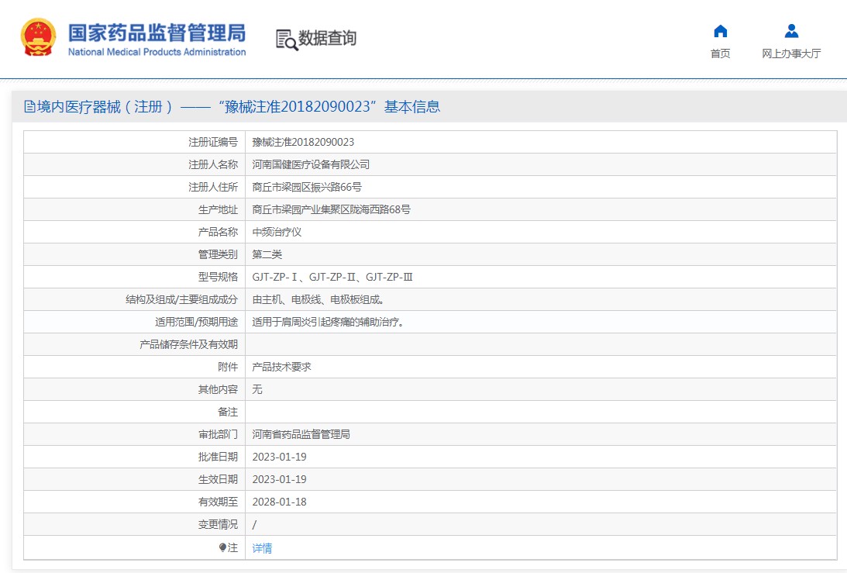This screenshot has height=573, width=847.
Task: Click the 审批部门 row label
Action: point(218,435)
